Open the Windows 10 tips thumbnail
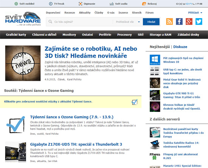Viewport: 208px width, 168px height. (x=155, y=60)
